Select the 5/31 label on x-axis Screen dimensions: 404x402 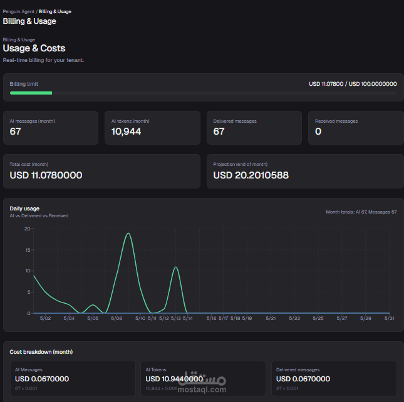pyautogui.click(x=390, y=318)
